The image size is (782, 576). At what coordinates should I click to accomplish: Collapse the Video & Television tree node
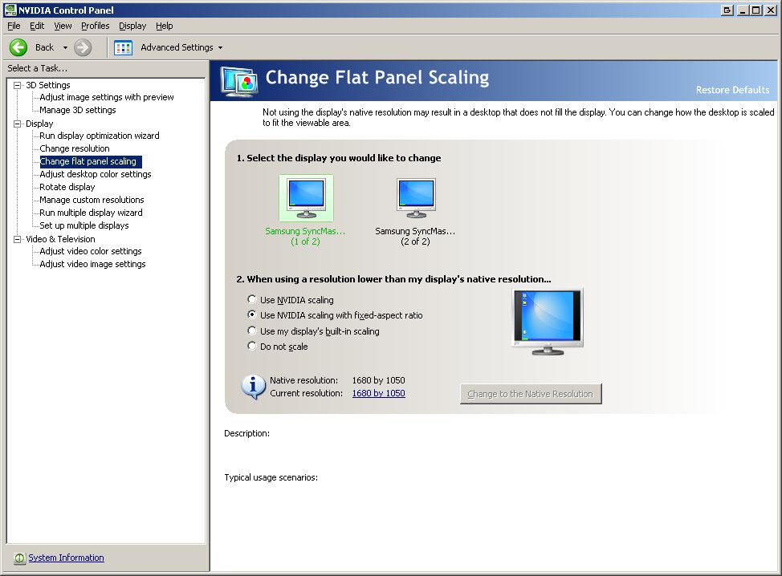(18, 239)
